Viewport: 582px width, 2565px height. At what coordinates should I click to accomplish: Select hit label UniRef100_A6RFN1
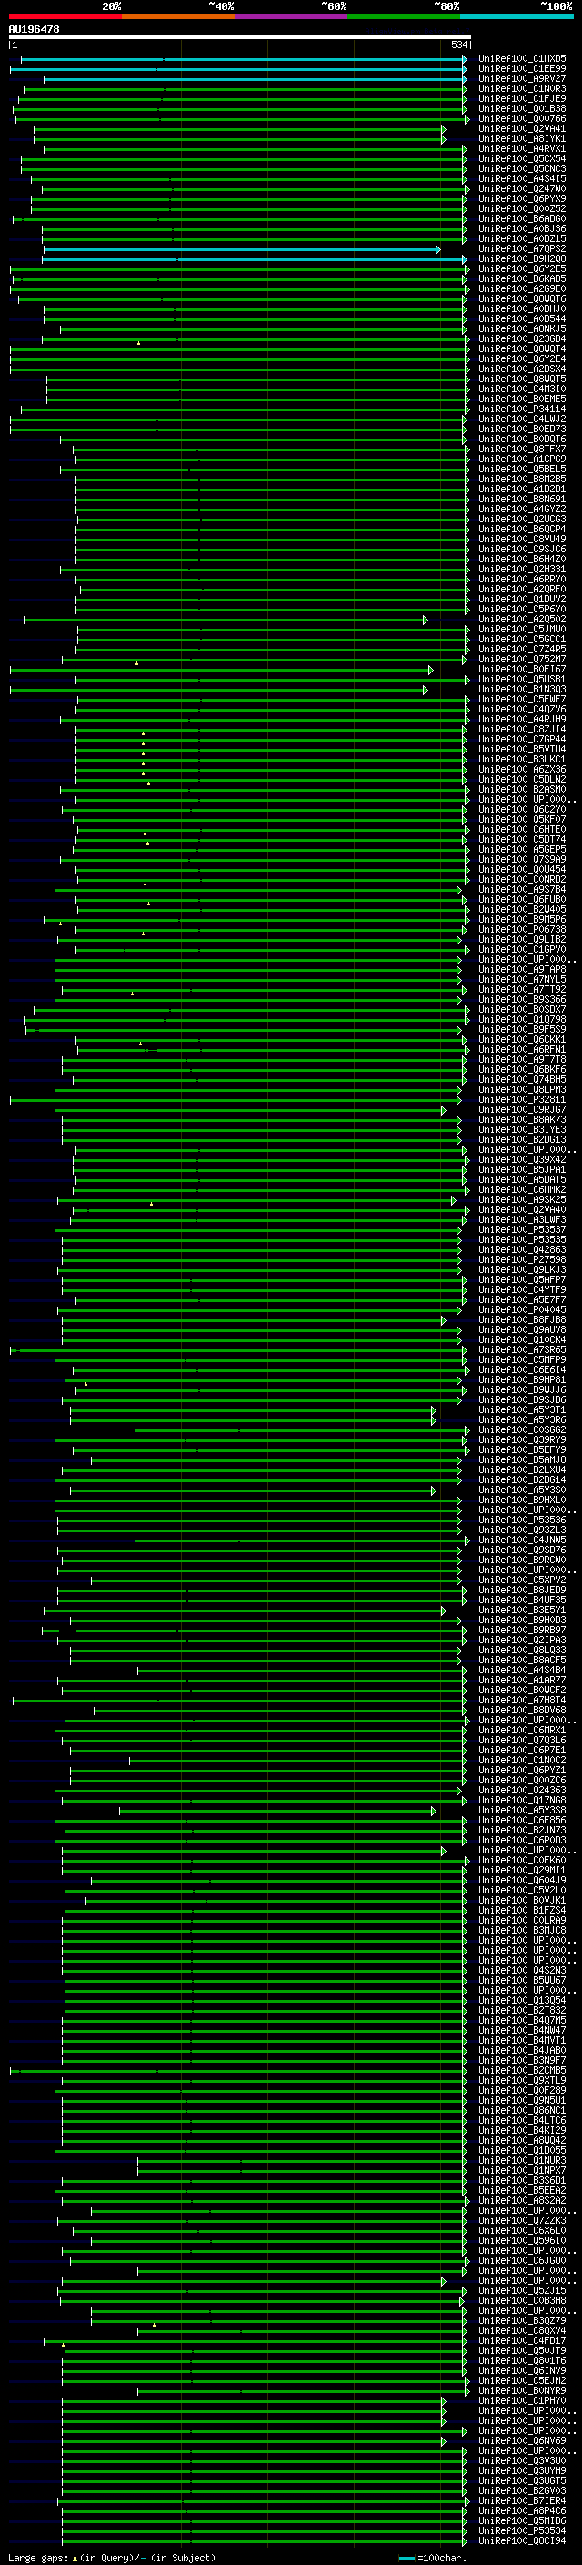(x=522, y=1049)
